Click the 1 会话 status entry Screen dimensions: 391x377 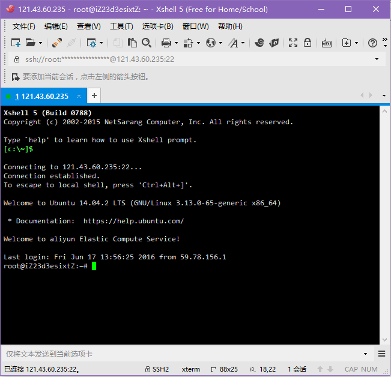pyautogui.click(x=297, y=369)
